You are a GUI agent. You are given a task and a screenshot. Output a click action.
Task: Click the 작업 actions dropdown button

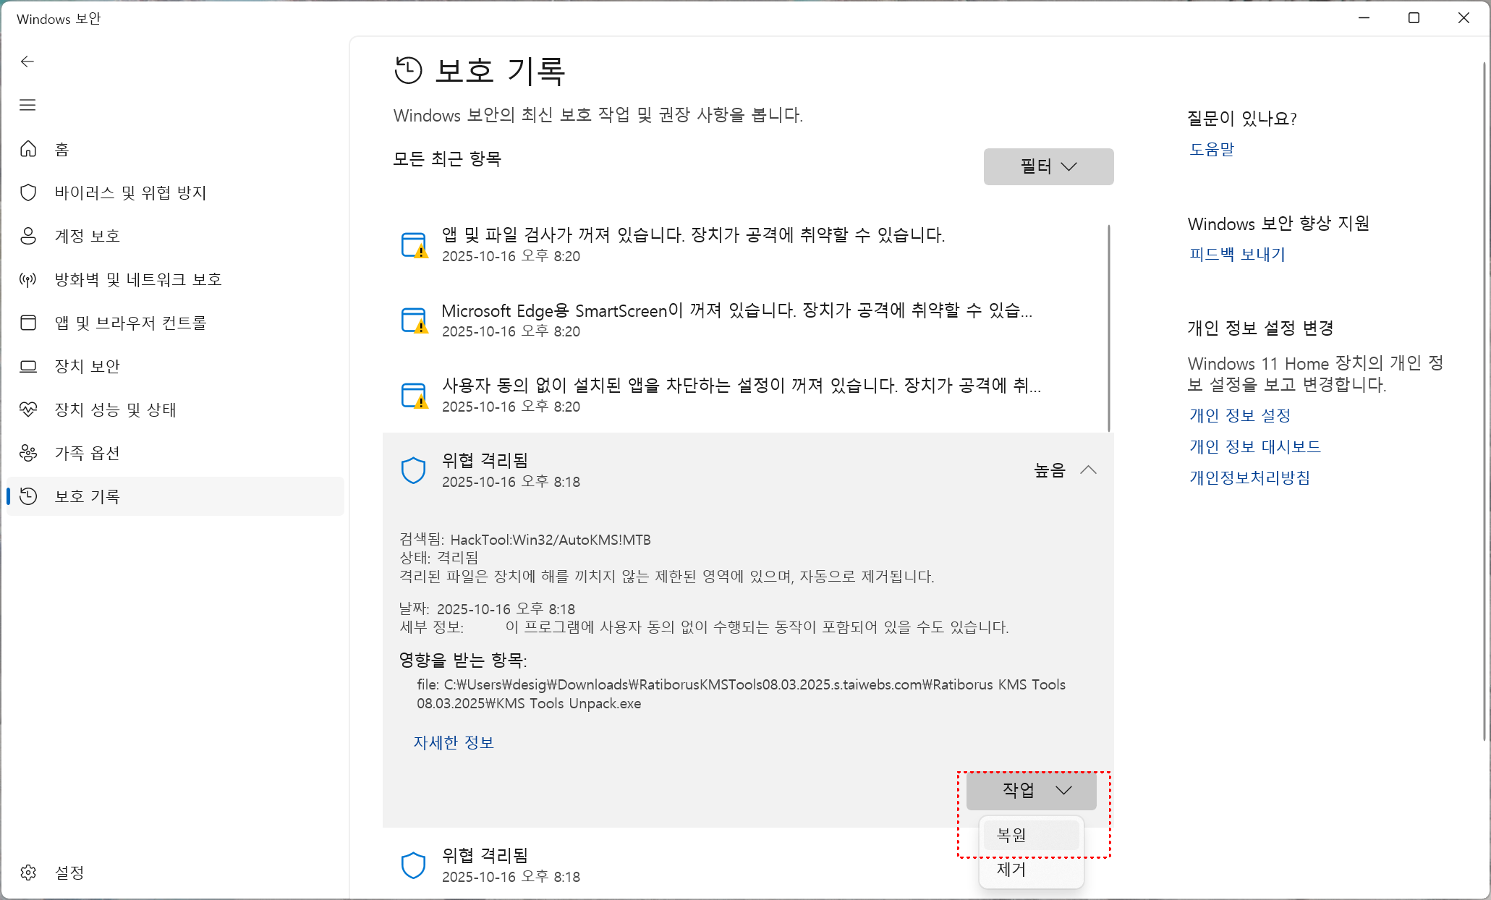tap(1031, 790)
